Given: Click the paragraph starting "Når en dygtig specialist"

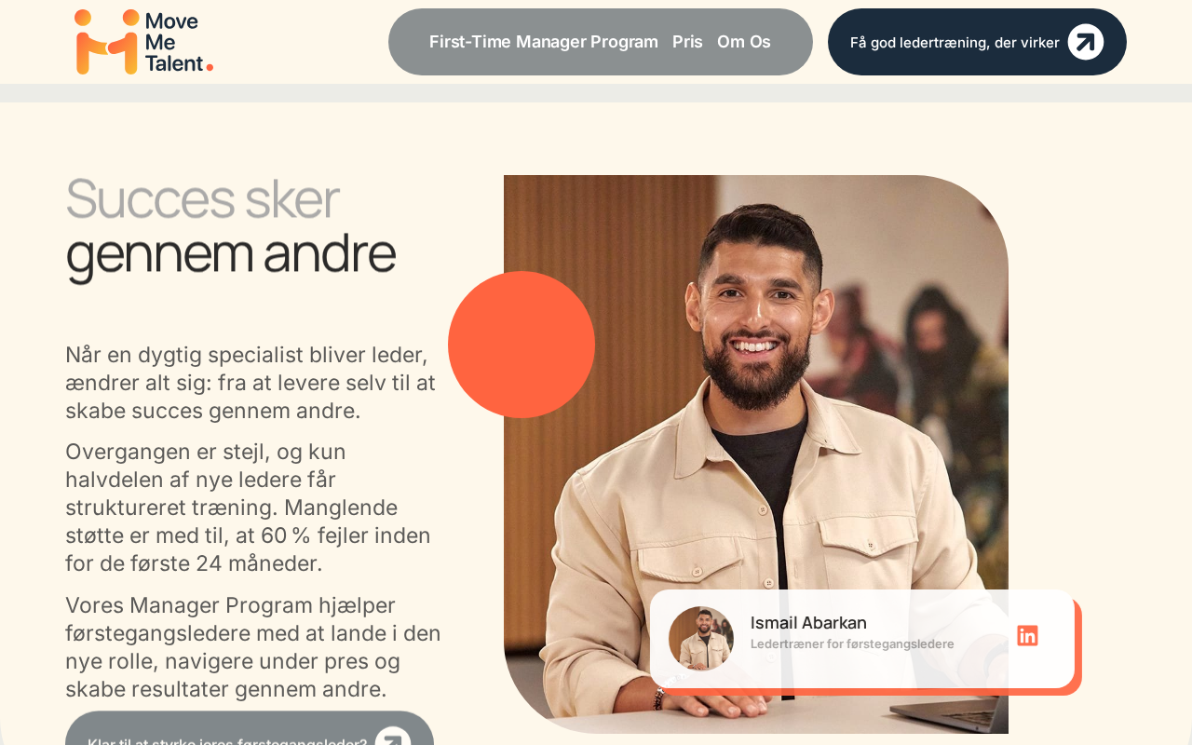Looking at the screenshot, I should [251, 383].
